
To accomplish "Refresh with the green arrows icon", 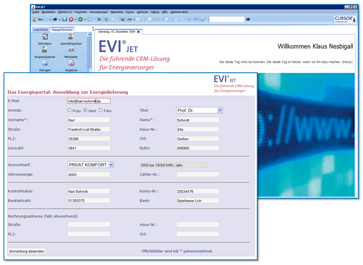I will [106, 20].
